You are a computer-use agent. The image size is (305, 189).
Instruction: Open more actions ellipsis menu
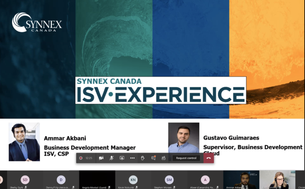(x=132, y=158)
